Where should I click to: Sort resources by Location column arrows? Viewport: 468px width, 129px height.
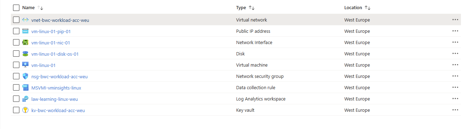[x=368, y=8]
